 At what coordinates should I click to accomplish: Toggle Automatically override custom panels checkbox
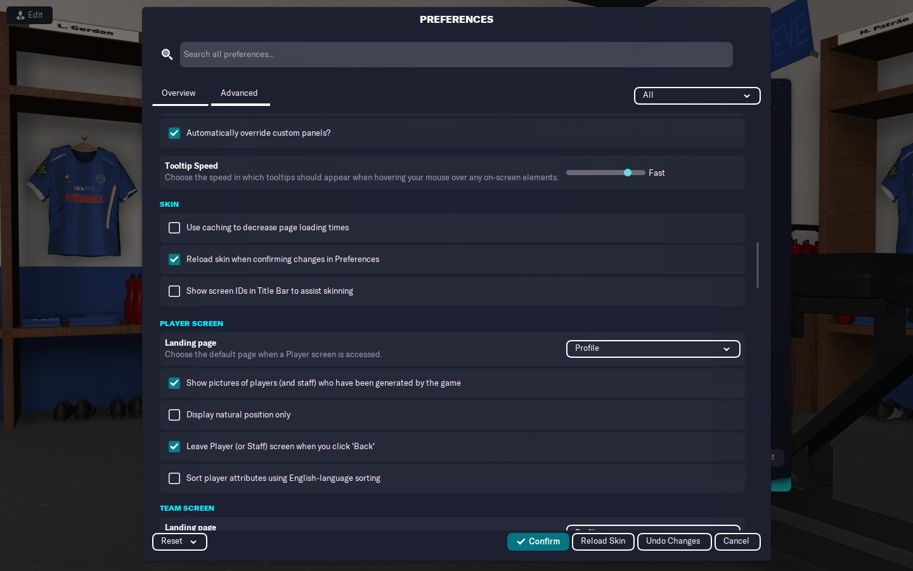174,133
